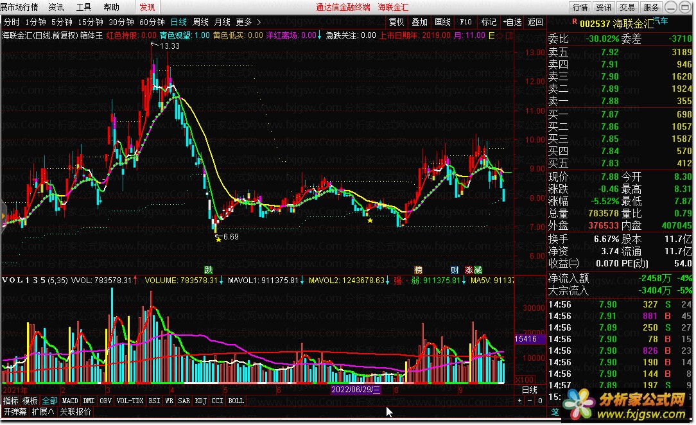Click the red 涨 badge under the chart
The image size is (696, 425).
[469, 270]
